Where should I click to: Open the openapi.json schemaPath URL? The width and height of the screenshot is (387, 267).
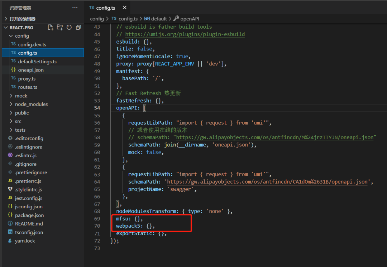pos(267,182)
